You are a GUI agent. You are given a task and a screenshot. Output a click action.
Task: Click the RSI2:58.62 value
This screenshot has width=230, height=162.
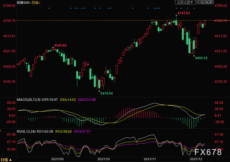(x=64, y=131)
